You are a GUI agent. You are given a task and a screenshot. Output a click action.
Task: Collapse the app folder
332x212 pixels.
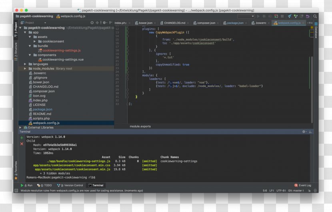[25, 32]
